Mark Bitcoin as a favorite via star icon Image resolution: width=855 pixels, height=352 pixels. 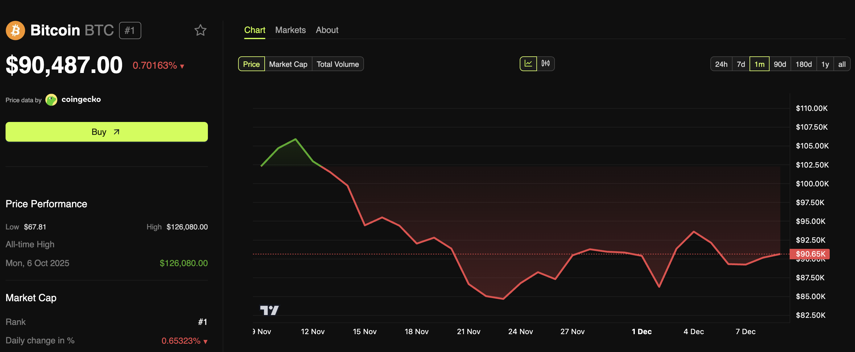pos(201,30)
